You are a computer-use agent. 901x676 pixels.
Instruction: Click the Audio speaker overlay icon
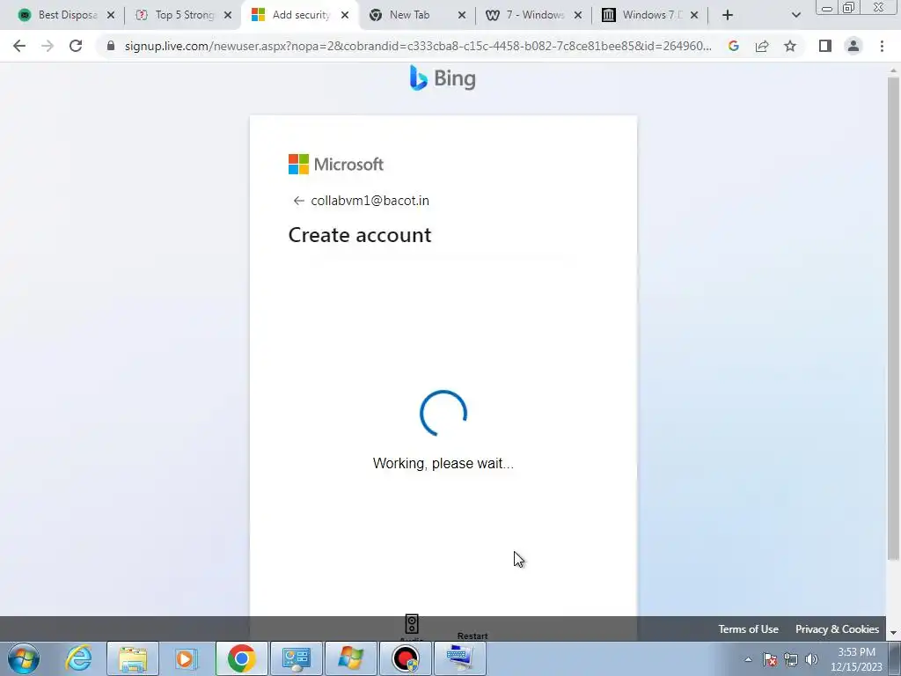pos(412,624)
